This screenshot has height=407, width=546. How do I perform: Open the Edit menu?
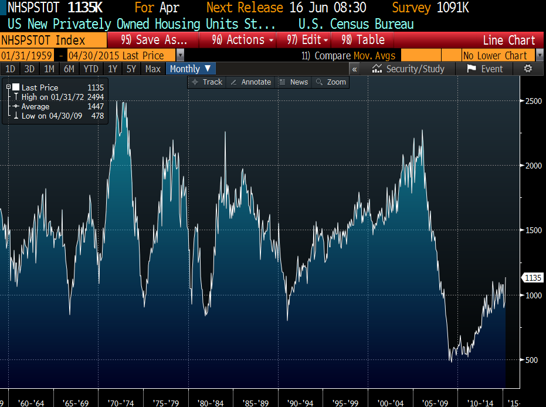coord(307,40)
